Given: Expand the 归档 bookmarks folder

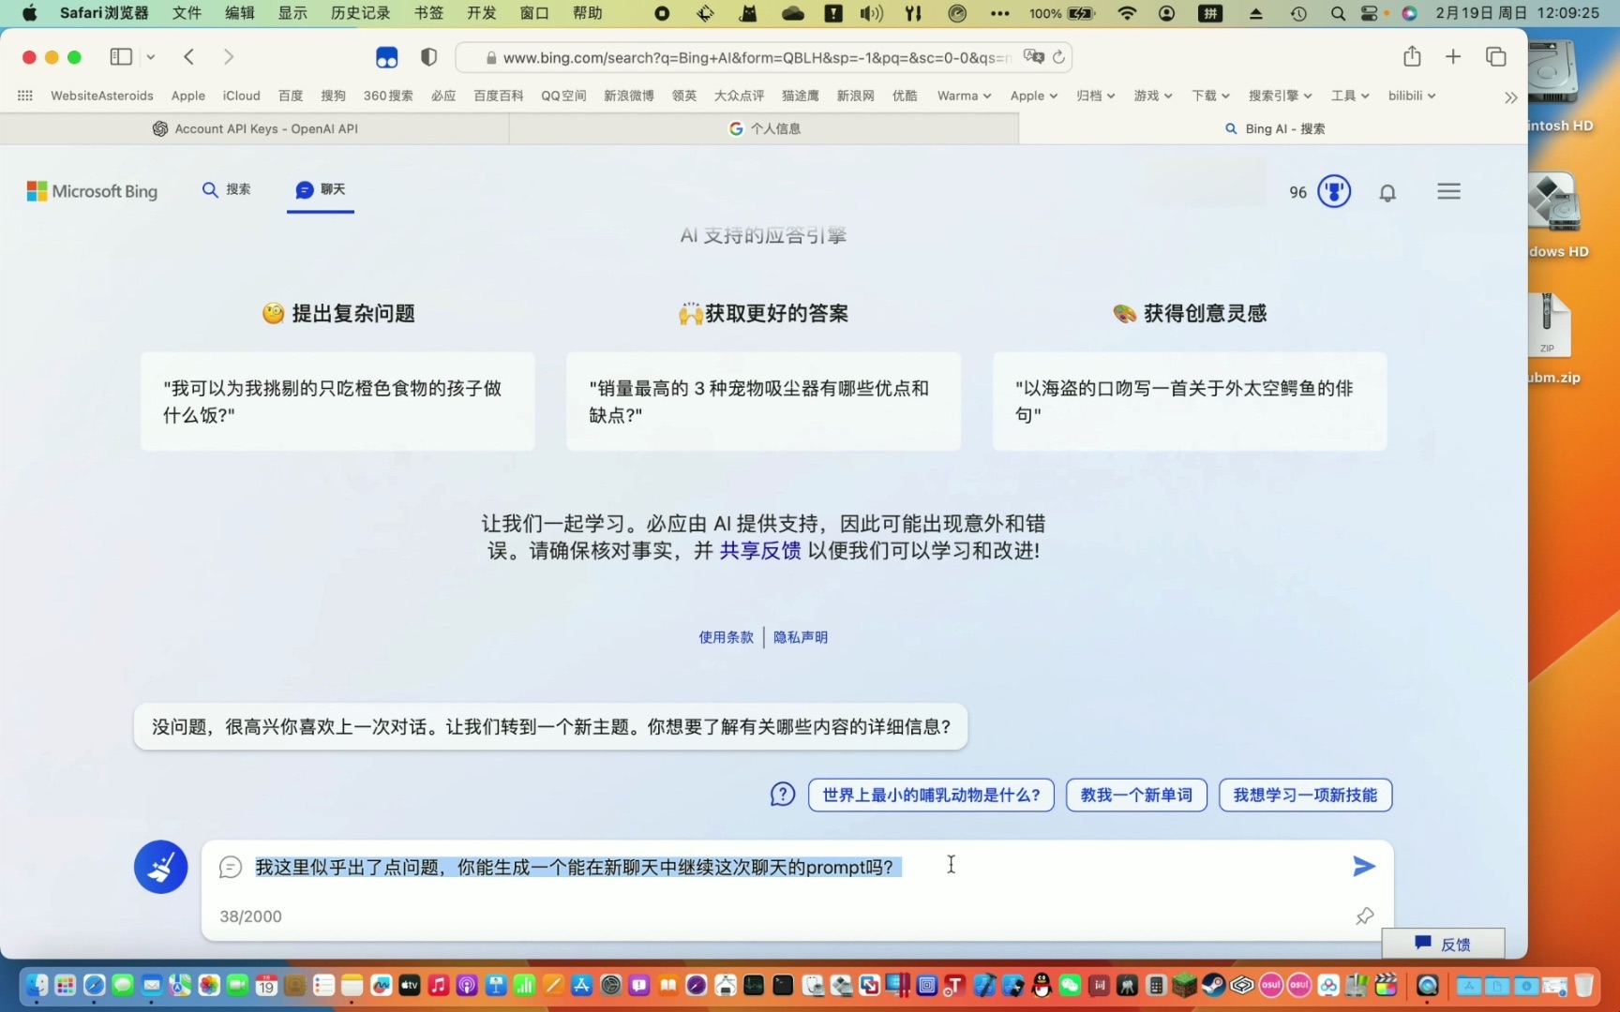Looking at the screenshot, I should (1095, 96).
